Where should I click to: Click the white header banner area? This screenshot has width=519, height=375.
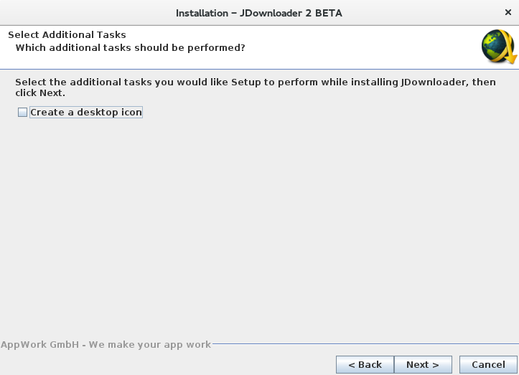click(x=359, y=43)
